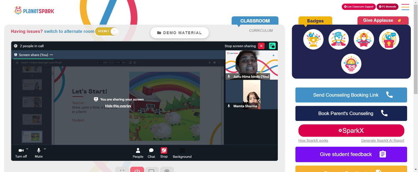Viewport: 418px width, 172px height.
Task: Click PDF zoom in plus icon
Action: pyautogui.click(x=123, y=62)
